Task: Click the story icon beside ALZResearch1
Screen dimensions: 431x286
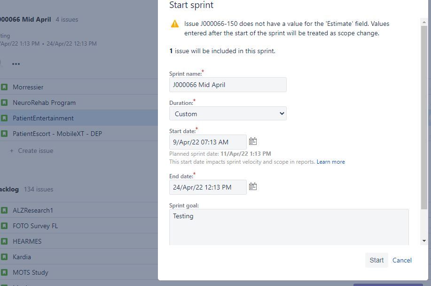Action: click(4, 210)
